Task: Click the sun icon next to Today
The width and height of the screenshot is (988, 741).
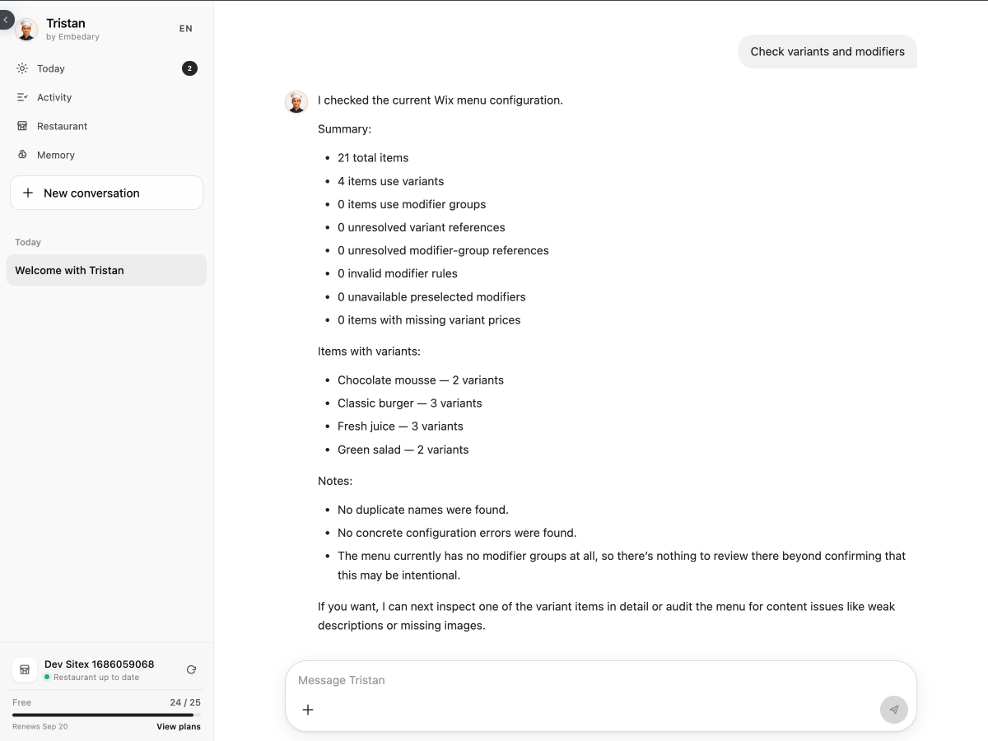Action: (x=22, y=68)
